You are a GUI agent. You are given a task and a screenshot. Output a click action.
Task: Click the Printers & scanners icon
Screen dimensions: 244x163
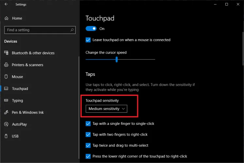6,65
